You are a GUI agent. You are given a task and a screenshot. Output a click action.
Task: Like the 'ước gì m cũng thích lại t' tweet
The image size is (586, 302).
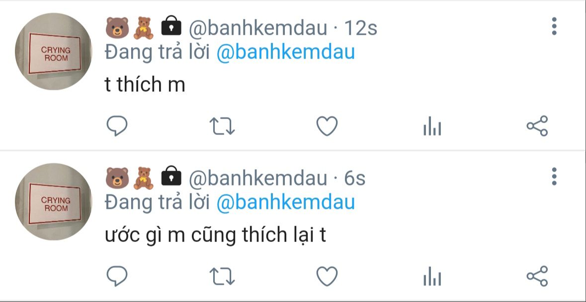[327, 276]
